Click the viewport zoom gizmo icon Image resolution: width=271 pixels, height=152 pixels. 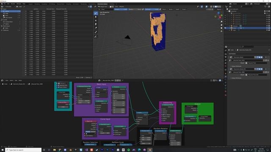pos(221,22)
